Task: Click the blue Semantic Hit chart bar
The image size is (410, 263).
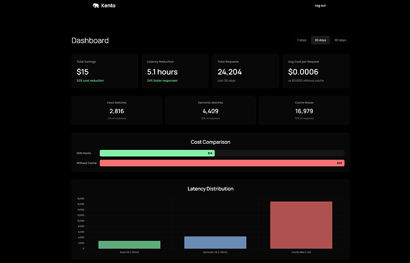Action: click(215, 242)
